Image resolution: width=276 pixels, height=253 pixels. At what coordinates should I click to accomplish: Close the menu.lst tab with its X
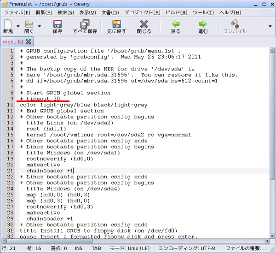[28, 41]
